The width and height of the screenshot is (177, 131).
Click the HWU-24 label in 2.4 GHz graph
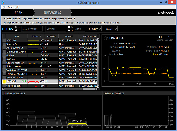click(77, 121)
